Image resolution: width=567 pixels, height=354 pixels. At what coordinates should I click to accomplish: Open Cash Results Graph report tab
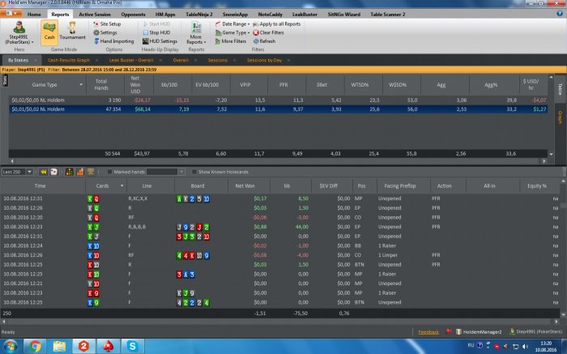68,61
